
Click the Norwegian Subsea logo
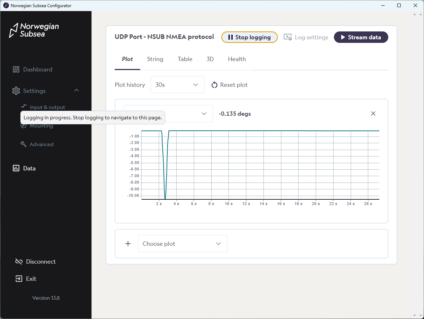click(34, 30)
